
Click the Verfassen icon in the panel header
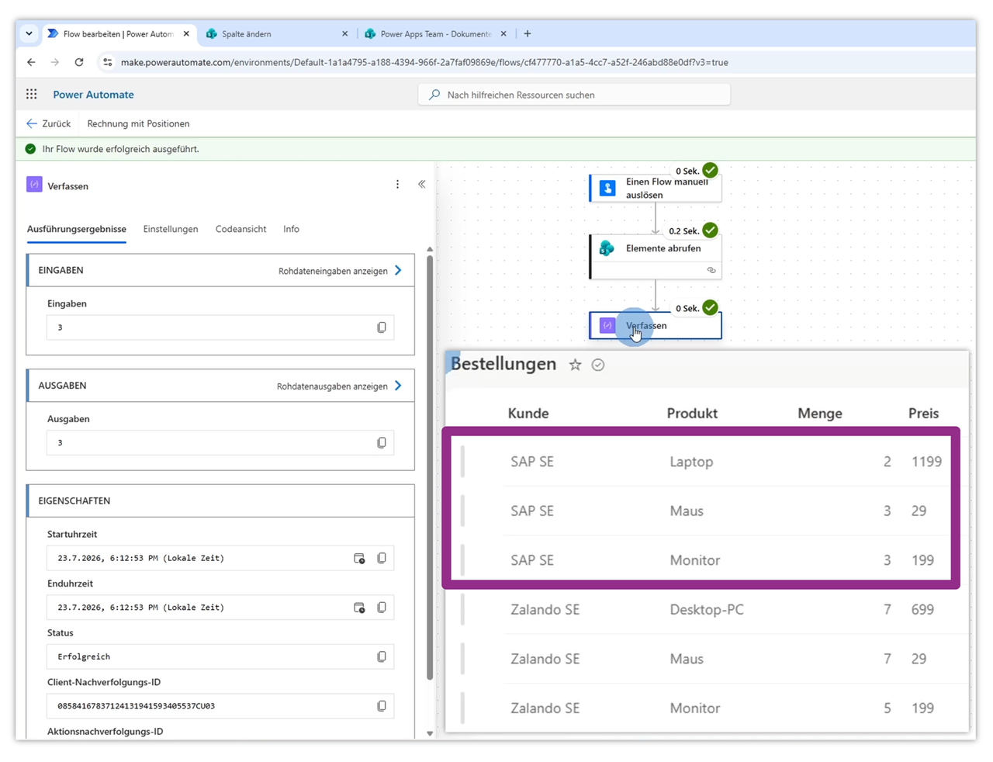[x=34, y=185]
